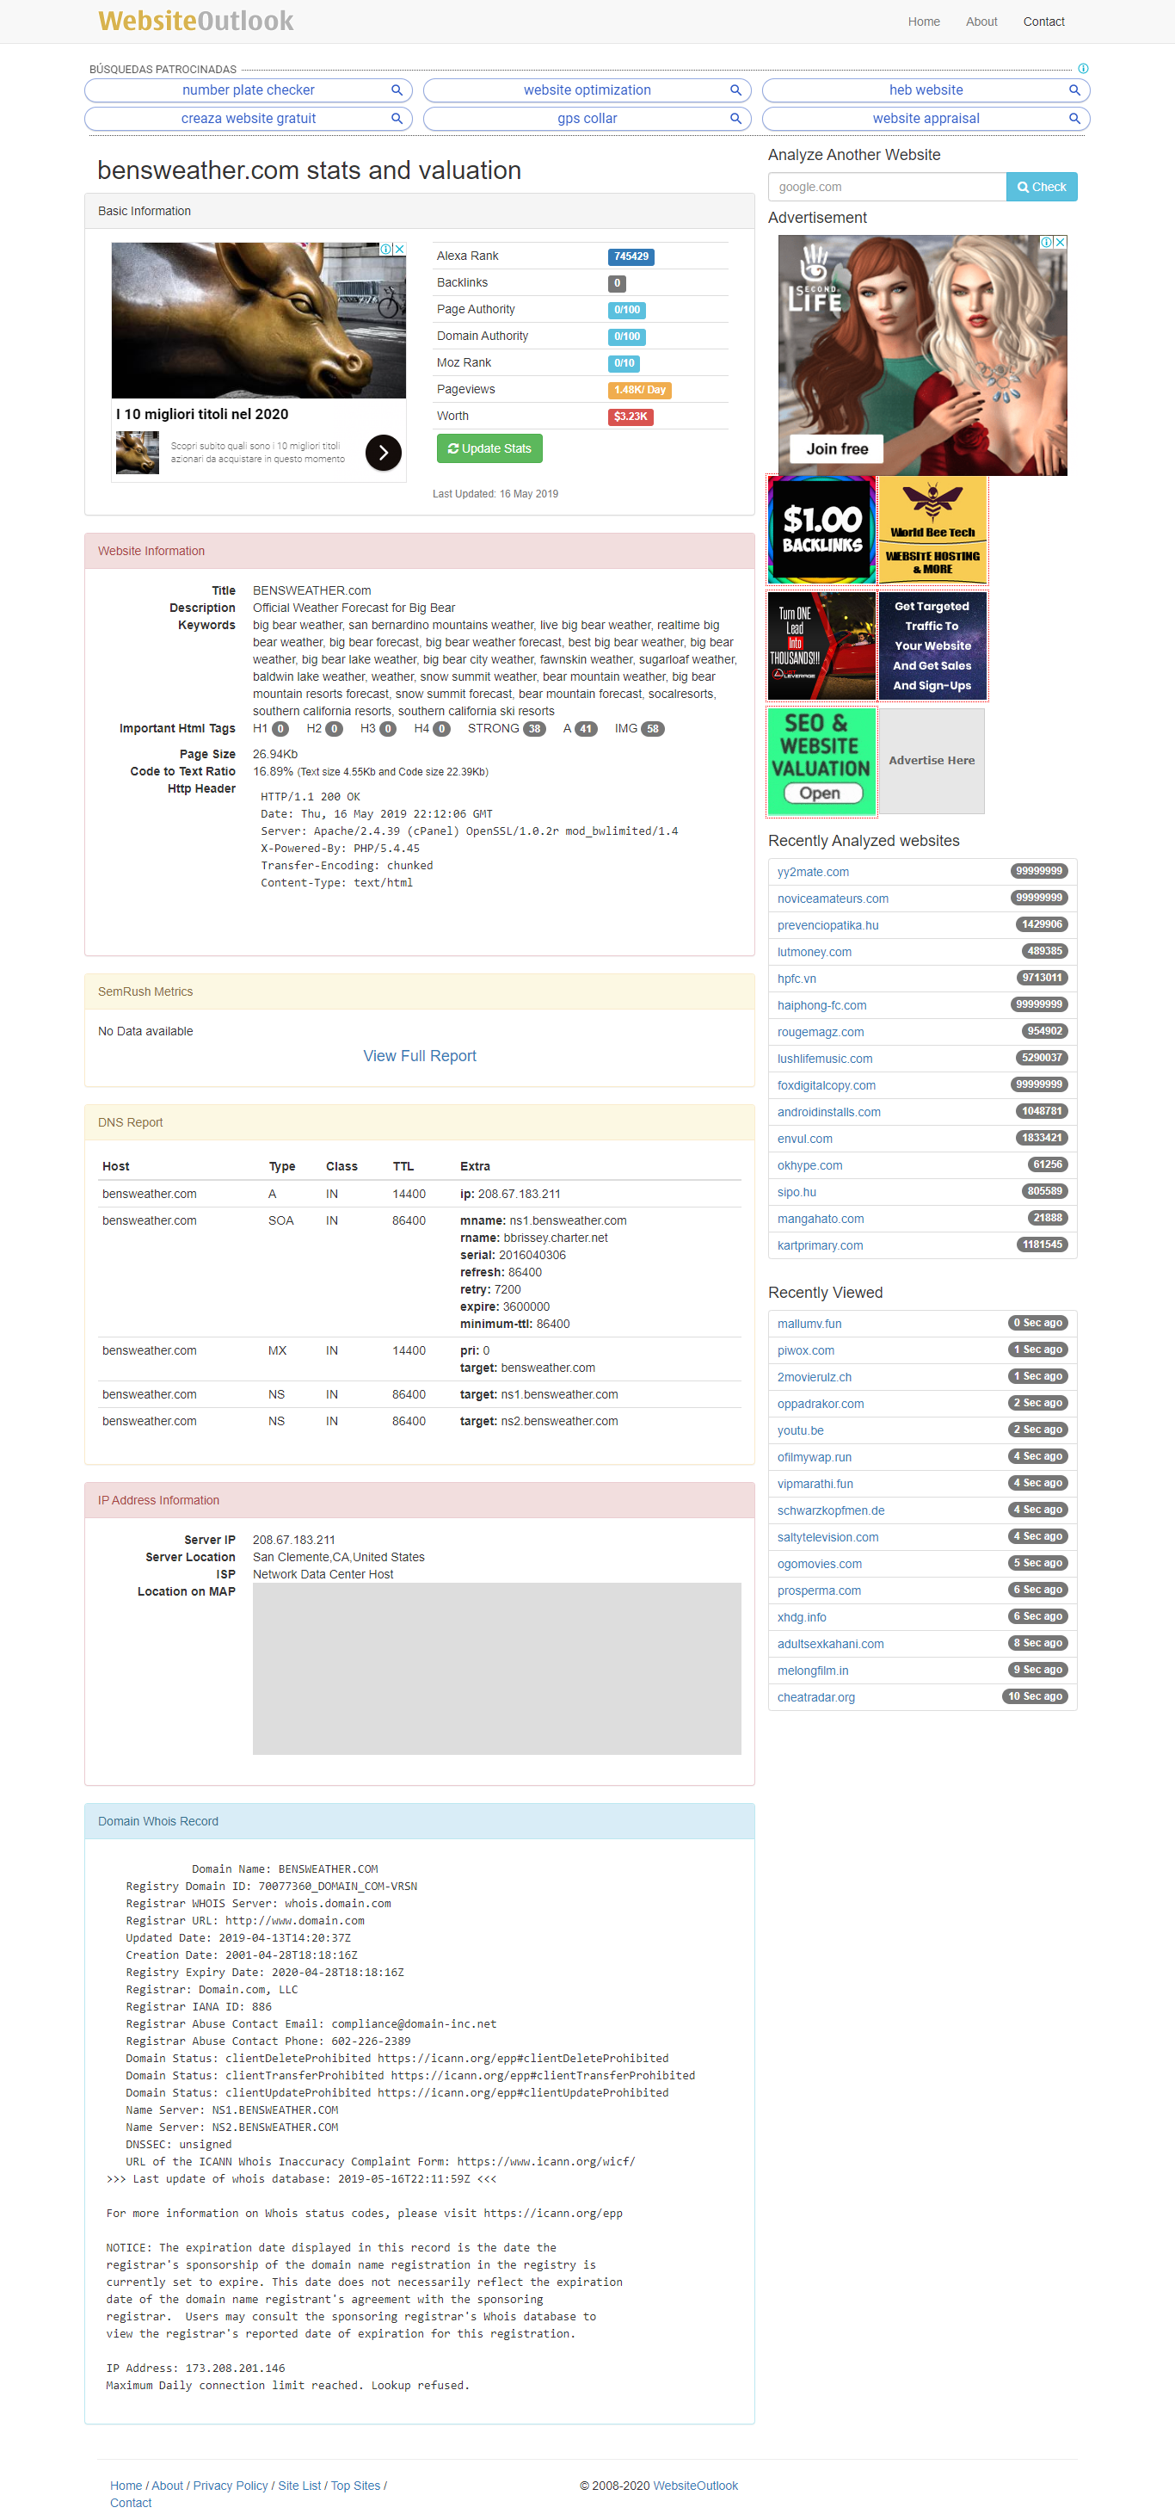The width and height of the screenshot is (1175, 2520).
Task: Click the search icon beside gps collar
Action: [x=735, y=119]
